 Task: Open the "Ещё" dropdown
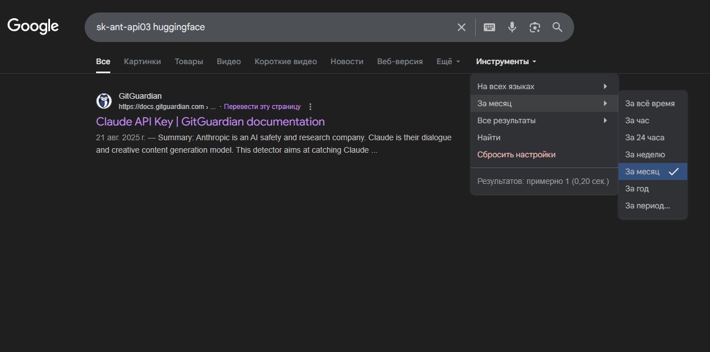click(448, 61)
